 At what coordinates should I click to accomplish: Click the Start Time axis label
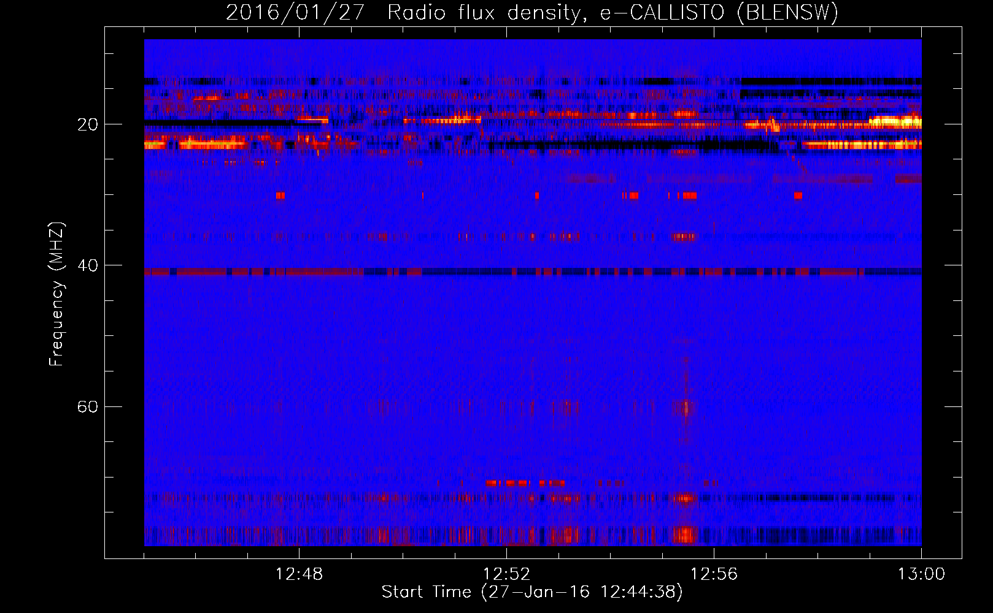532,592
